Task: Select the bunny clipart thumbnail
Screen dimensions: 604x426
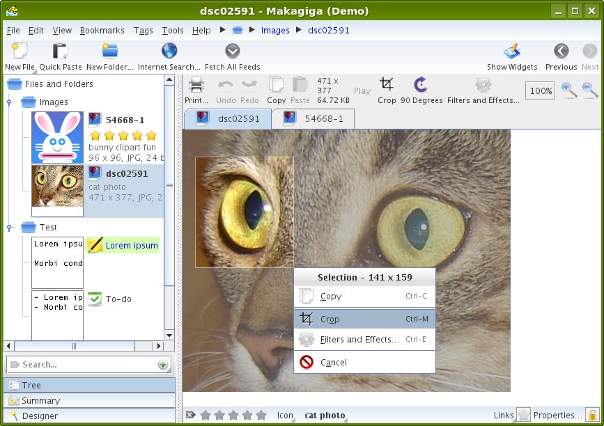Action: [57, 137]
